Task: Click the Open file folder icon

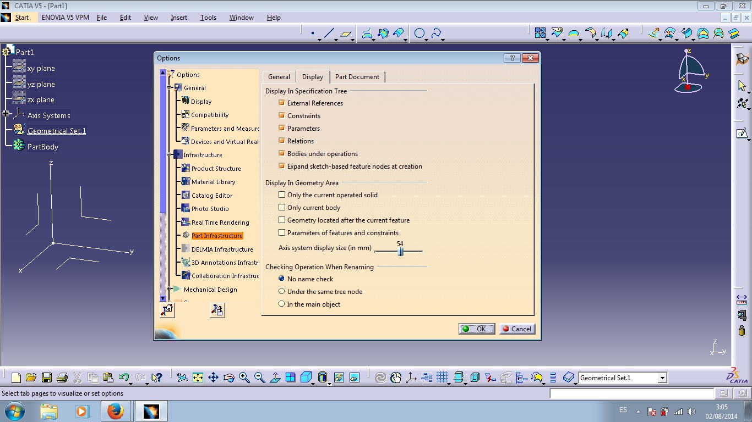Action: point(31,377)
